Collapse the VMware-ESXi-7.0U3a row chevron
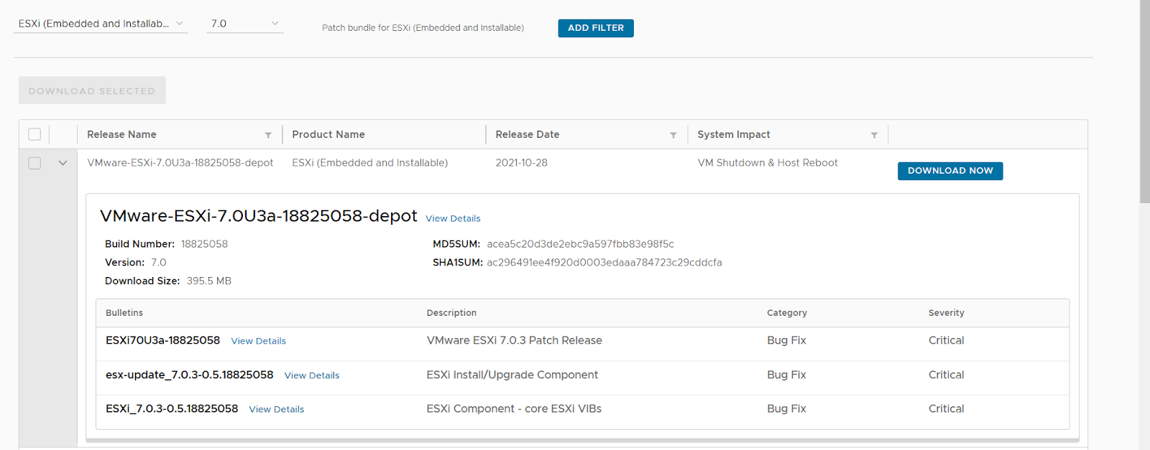The image size is (1150, 450). [x=63, y=163]
